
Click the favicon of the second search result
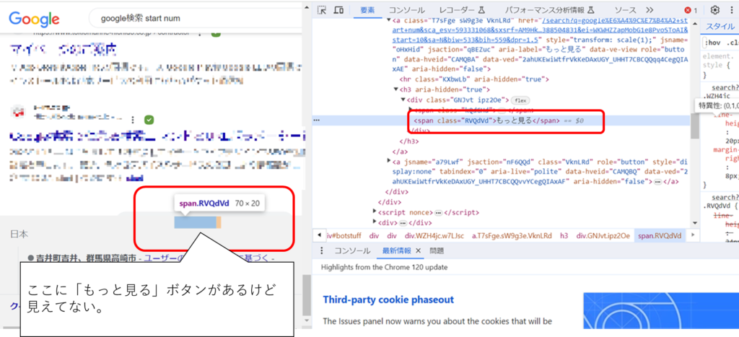click(17, 112)
